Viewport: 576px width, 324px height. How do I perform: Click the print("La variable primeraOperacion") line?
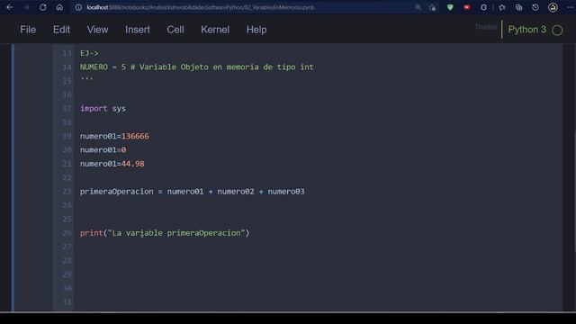point(165,233)
